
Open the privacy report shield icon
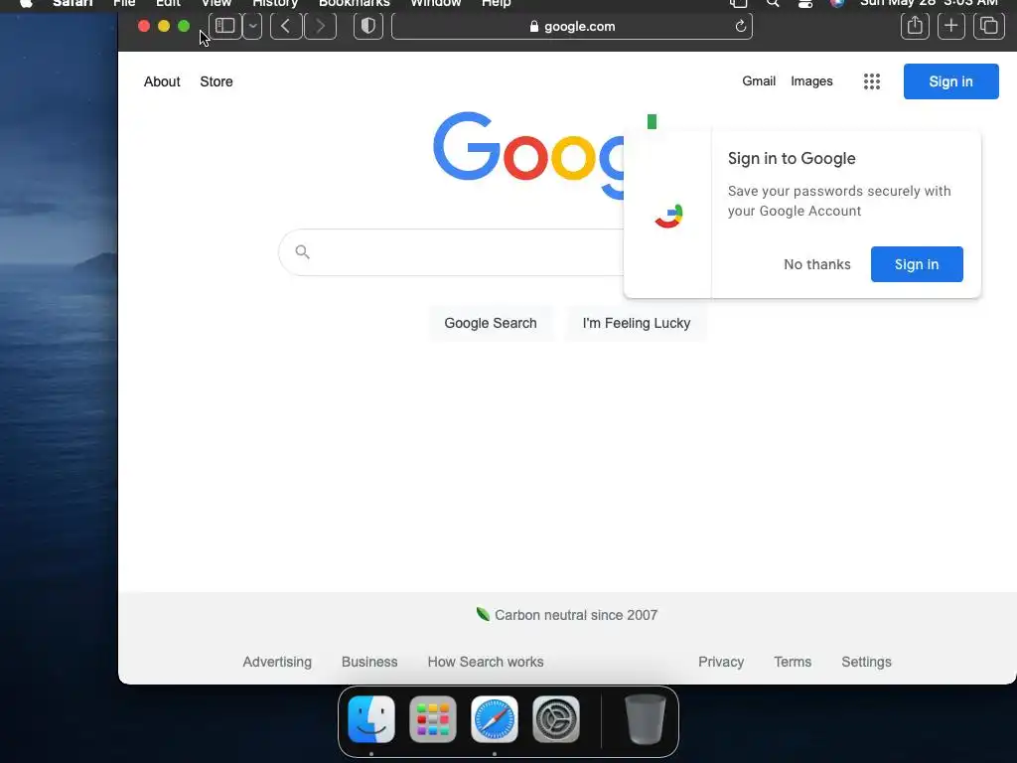[368, 27]
